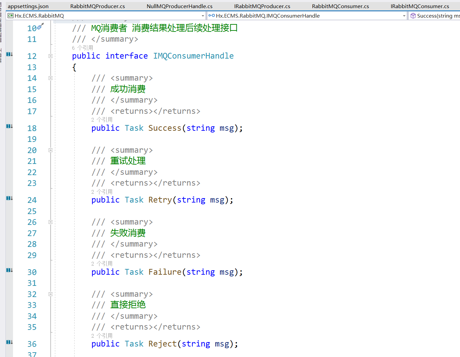Collapse the summary comment block at line 32

[51, 294]
